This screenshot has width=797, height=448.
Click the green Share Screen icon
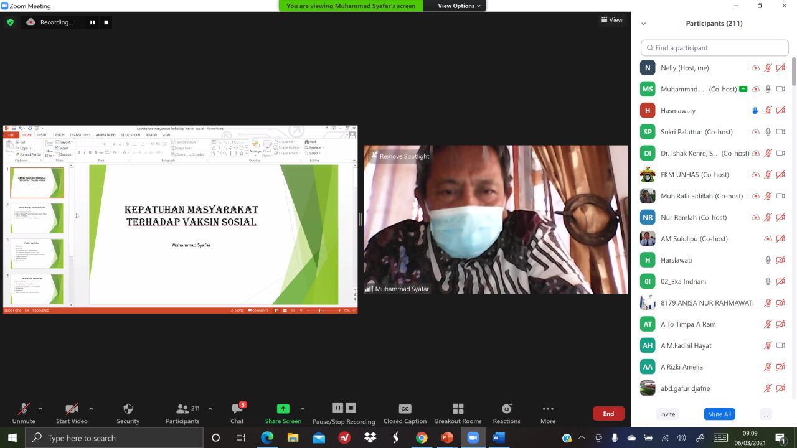283,408
